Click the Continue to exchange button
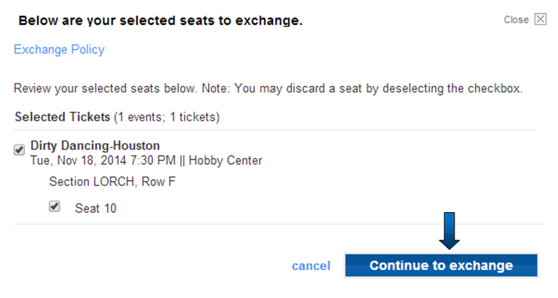 (441, 266)
